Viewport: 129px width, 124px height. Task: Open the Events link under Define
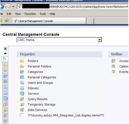[x=124, y=72]
